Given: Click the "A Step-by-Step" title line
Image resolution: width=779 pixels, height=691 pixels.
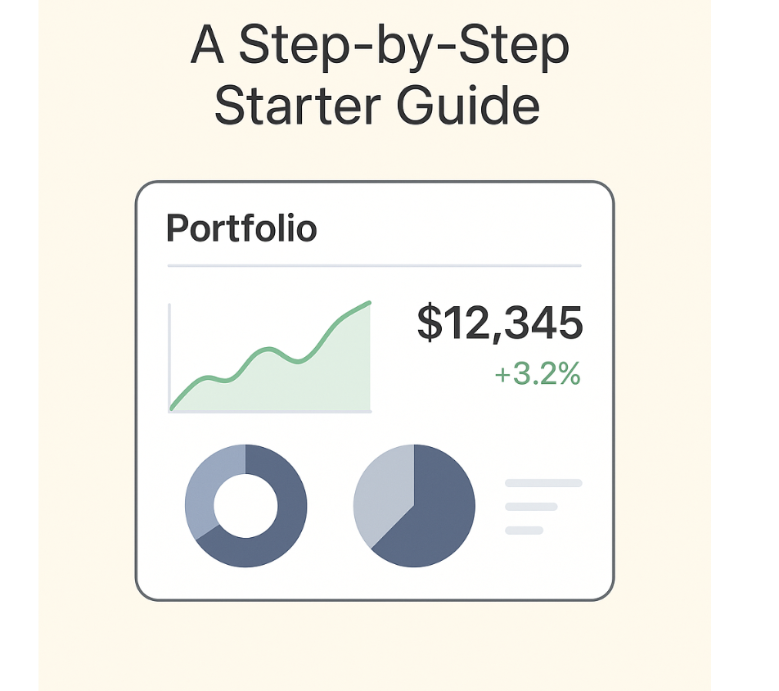Looking at the screenshot, I should (x=379, y=47).
